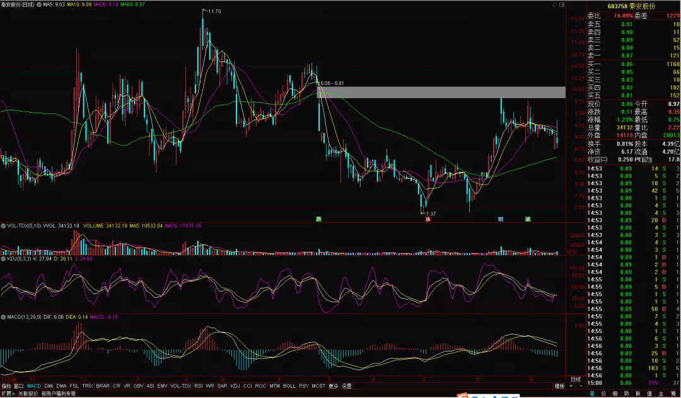
Task: Click the 卖一 ask price 8.87
Action: pyautogui.click(x=627, y=55)
